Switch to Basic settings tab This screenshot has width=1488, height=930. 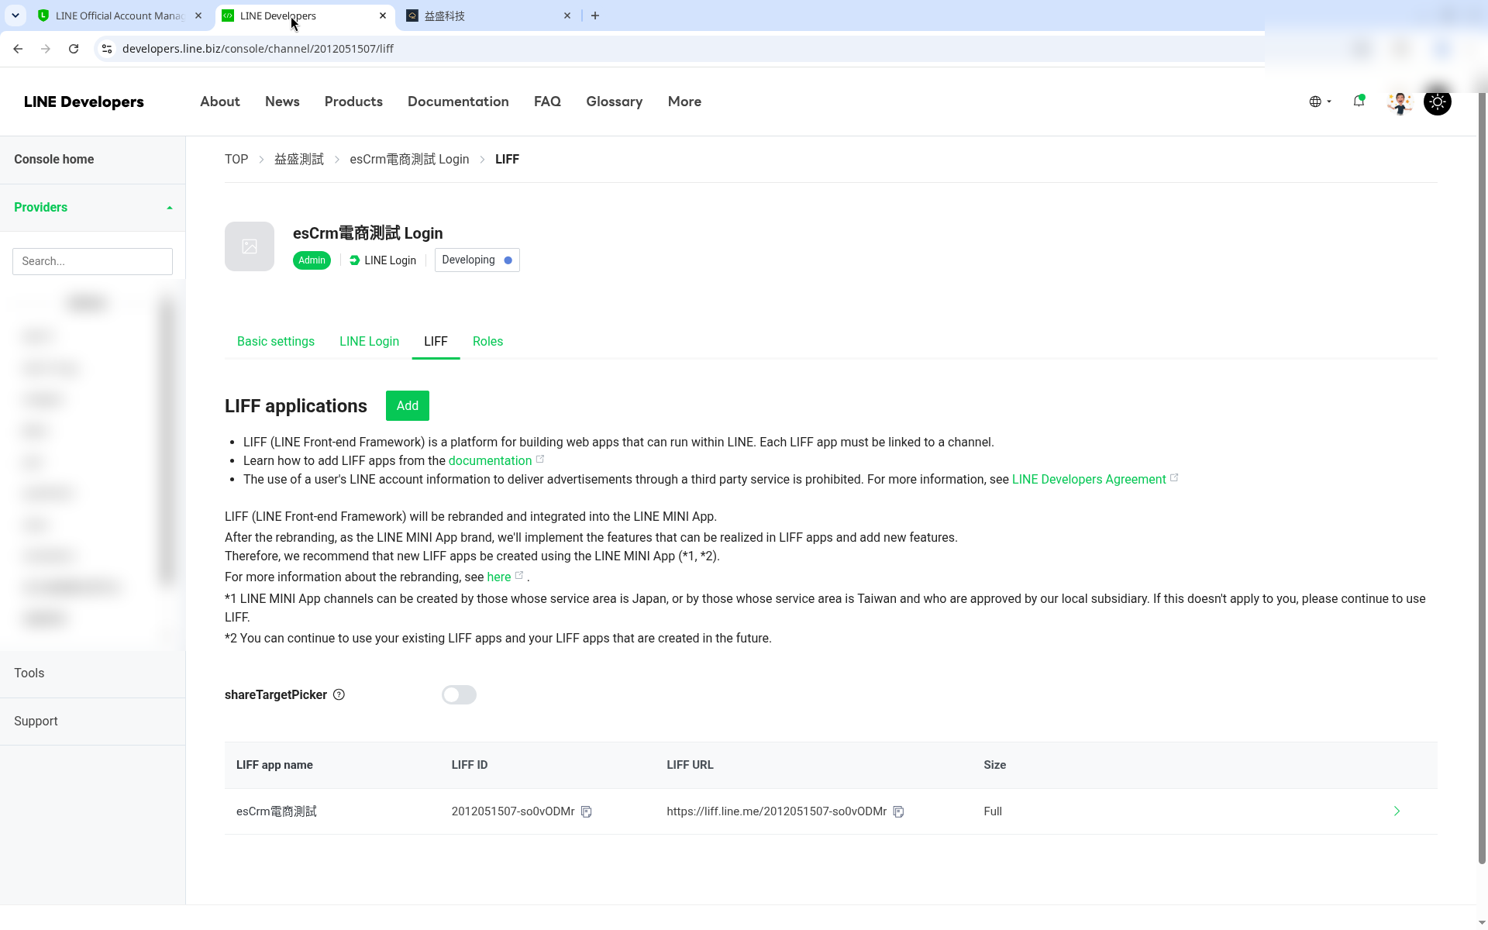pyautogui.click(x=276, y=342)
